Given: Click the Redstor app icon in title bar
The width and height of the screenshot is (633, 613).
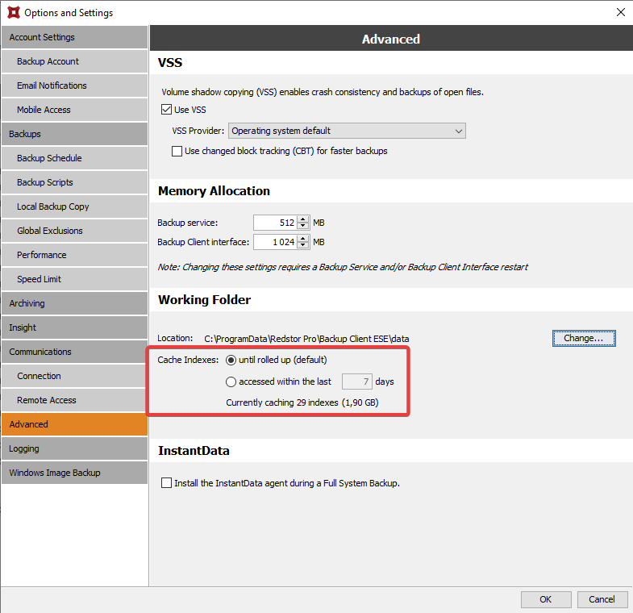Looking at the screenshot, I should pos(14,13).
